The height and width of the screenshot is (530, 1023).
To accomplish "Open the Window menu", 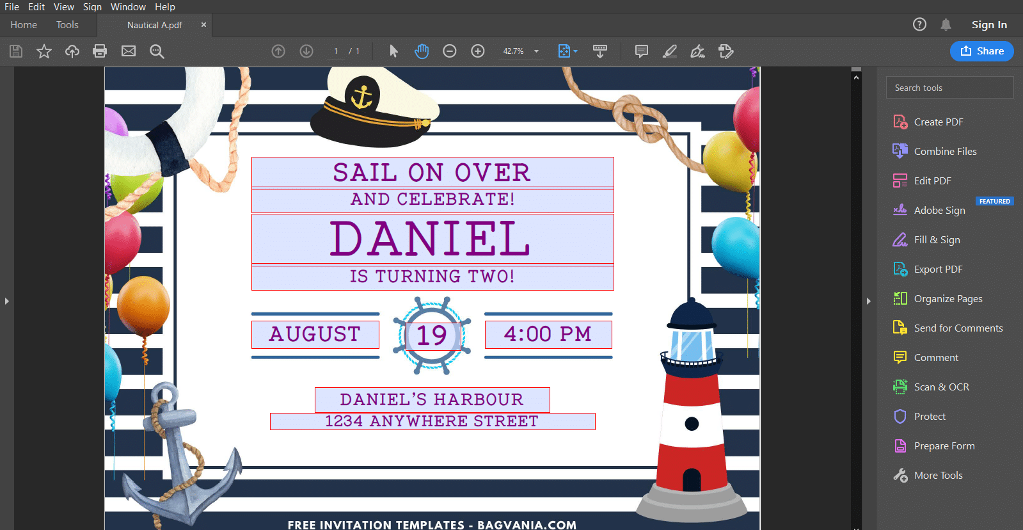I will [x=128, y=6].
